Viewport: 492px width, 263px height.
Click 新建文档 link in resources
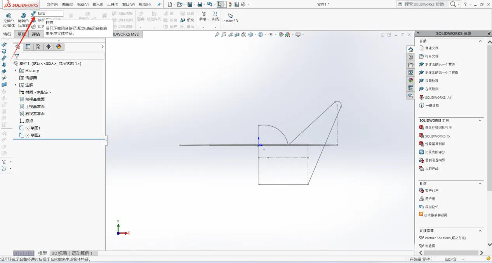431,48
